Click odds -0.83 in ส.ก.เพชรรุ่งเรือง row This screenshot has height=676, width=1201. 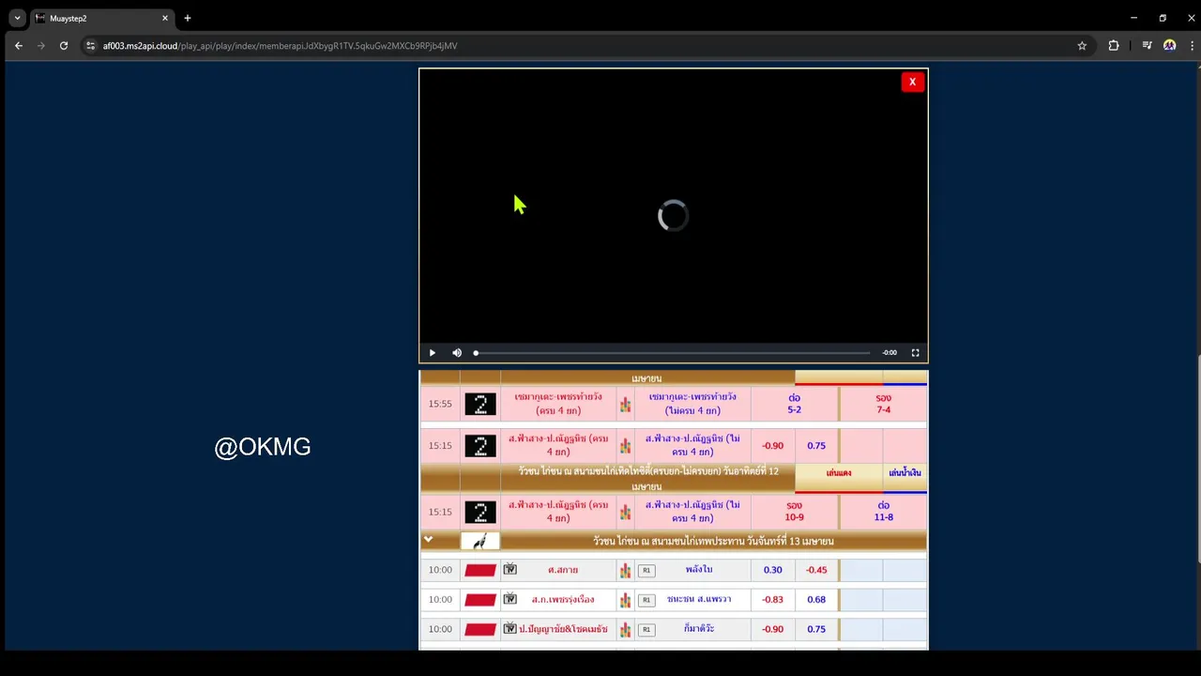pyautogui.click(x=772, y=600)
